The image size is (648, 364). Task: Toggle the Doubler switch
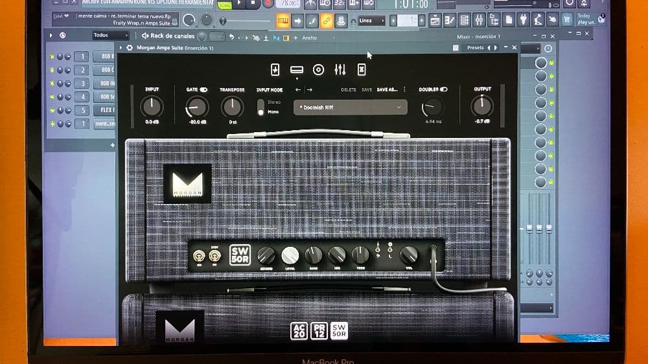443,89
